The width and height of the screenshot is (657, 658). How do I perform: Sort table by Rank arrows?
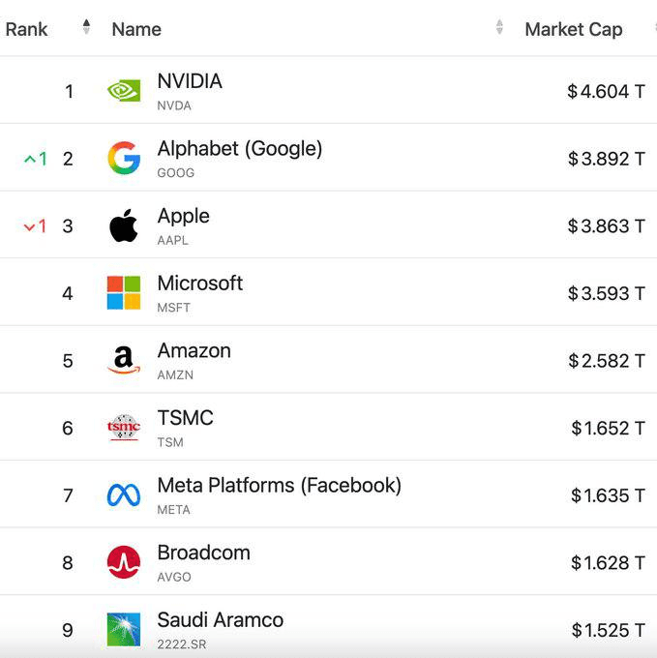pos(86,28)
